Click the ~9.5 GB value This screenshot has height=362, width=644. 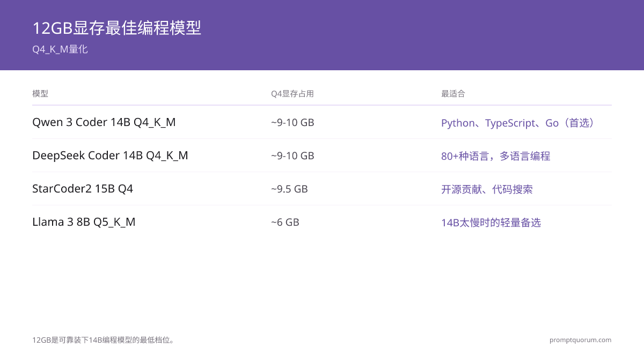pyautogui.click(x=289, y=189)
